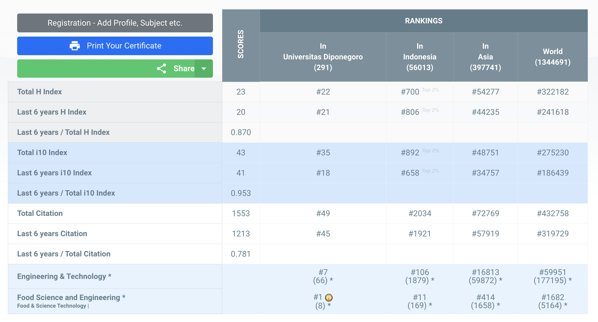Click the gold medal icon beside #1

point(329,298)
